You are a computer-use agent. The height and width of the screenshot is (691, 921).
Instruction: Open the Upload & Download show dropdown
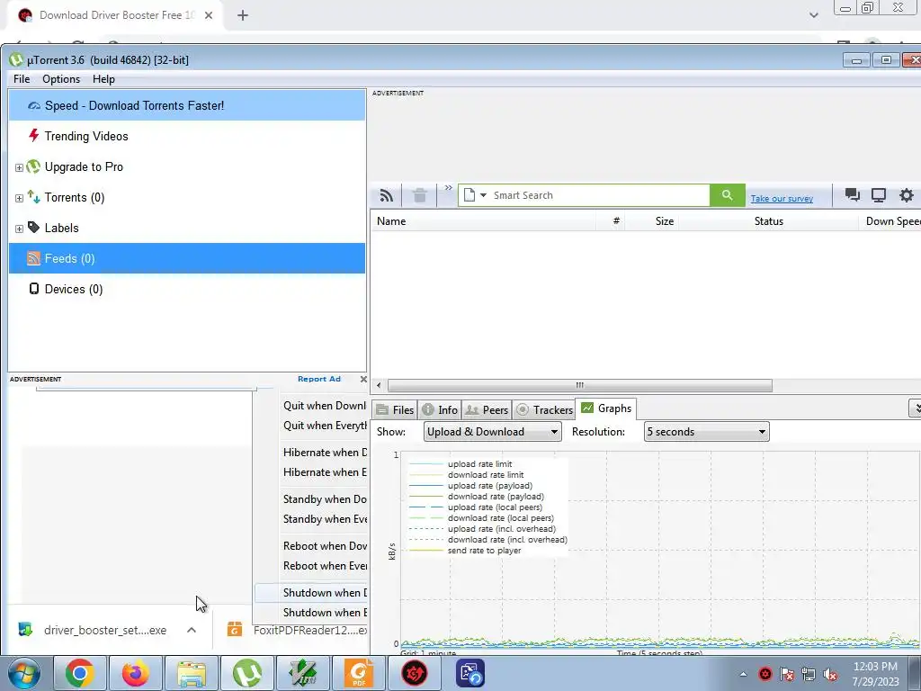[492, 432]
